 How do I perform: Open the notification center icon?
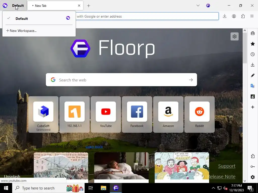(x=250, y=188)
